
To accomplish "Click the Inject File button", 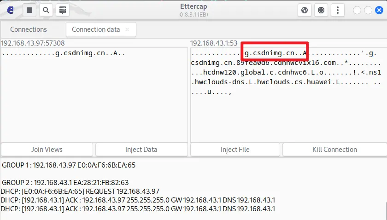I will tap(235, 149).
